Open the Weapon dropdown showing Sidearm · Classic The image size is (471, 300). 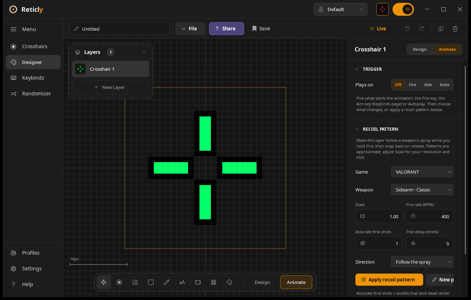click(x=422, y=190)
